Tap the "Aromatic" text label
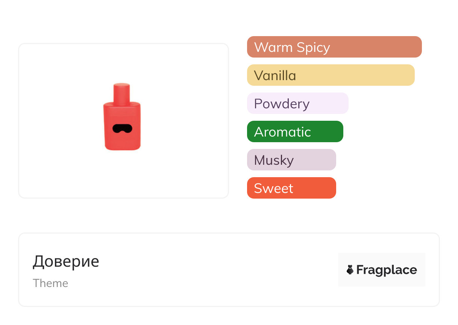Screen dimensions: 458x325 click(x=282, y=132)
